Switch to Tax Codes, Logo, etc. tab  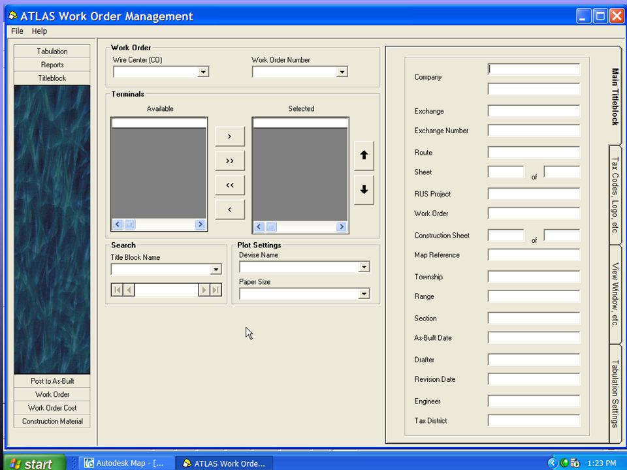[x=615, y=195]
